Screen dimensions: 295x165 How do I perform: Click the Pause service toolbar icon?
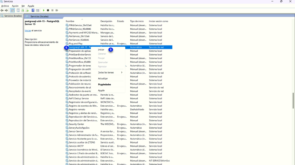tap(52, 10)
